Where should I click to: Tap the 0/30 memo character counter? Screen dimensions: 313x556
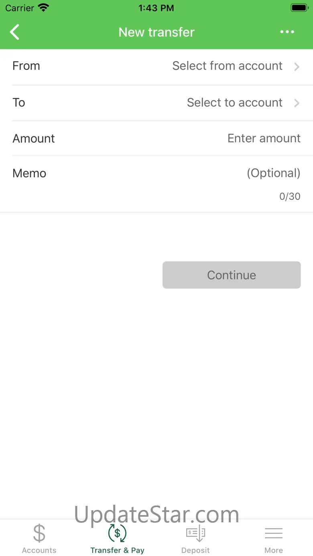point(290,196)
